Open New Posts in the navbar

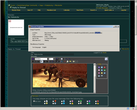[80, 10]
